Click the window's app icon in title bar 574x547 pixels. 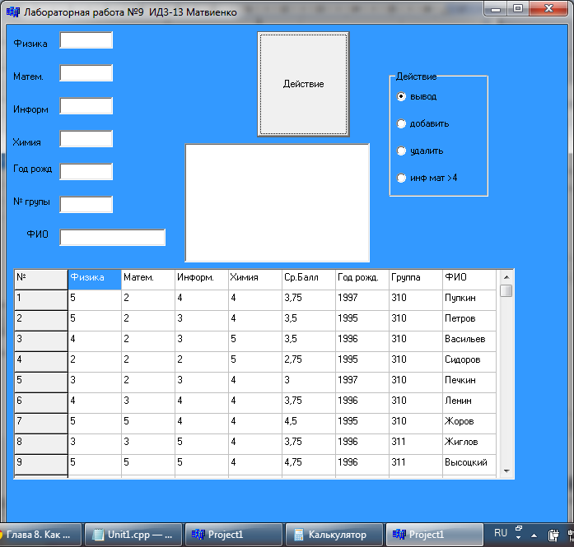click(13, 12)
